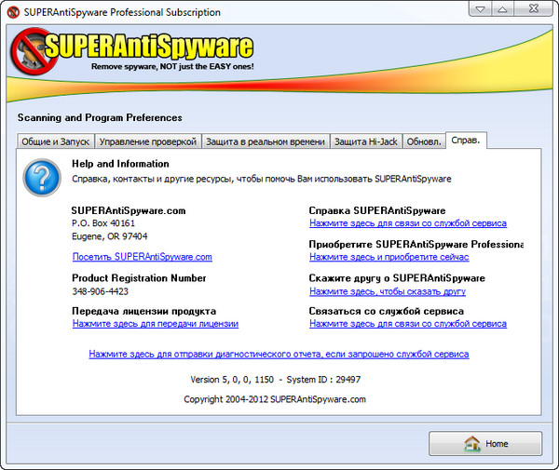Screen dimensions: 559x470
Task: Select the Справ. tab
Action: tap(466, 141)
